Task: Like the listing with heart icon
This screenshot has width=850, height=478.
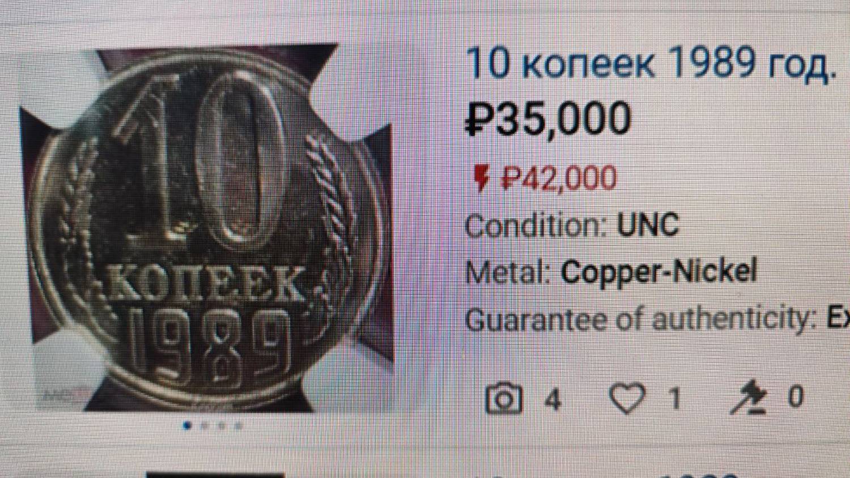Action: click(x=627, y=398)
